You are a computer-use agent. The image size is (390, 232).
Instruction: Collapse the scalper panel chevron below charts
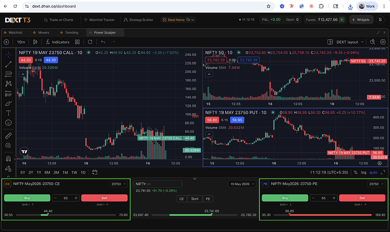[195, 179]
